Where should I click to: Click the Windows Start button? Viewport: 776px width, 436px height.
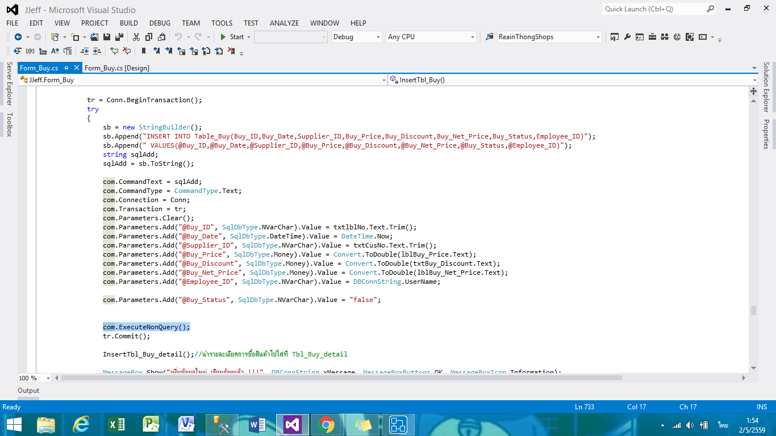(14, 424)
